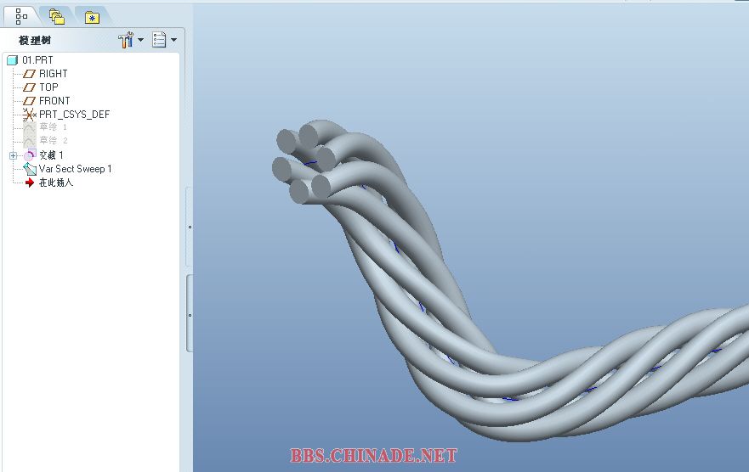This screenshot has height=472, width=749.
Task: Open the Show list dropdown arrow
Action: 174,40
